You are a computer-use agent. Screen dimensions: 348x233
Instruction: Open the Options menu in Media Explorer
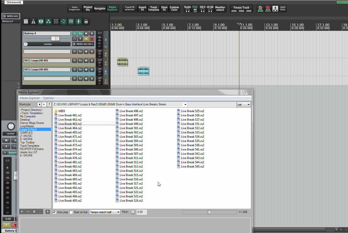pos(48,98)
